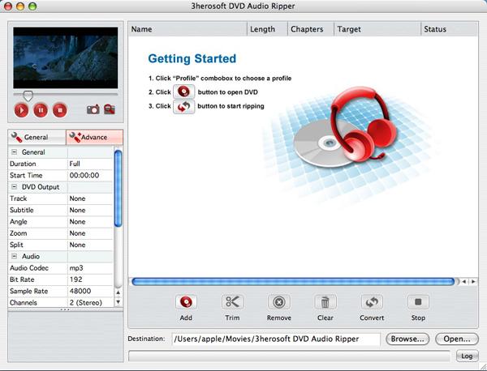Take a snapshot with the camera icon
The width and height of the screenshot is (487, 371).
(93, 109)
